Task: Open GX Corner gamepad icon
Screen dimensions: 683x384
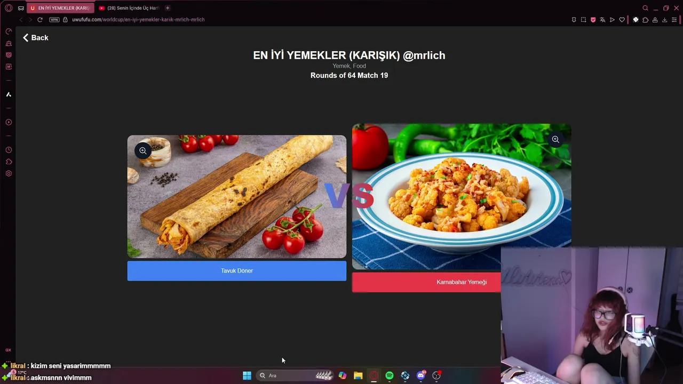Action: 21,8
